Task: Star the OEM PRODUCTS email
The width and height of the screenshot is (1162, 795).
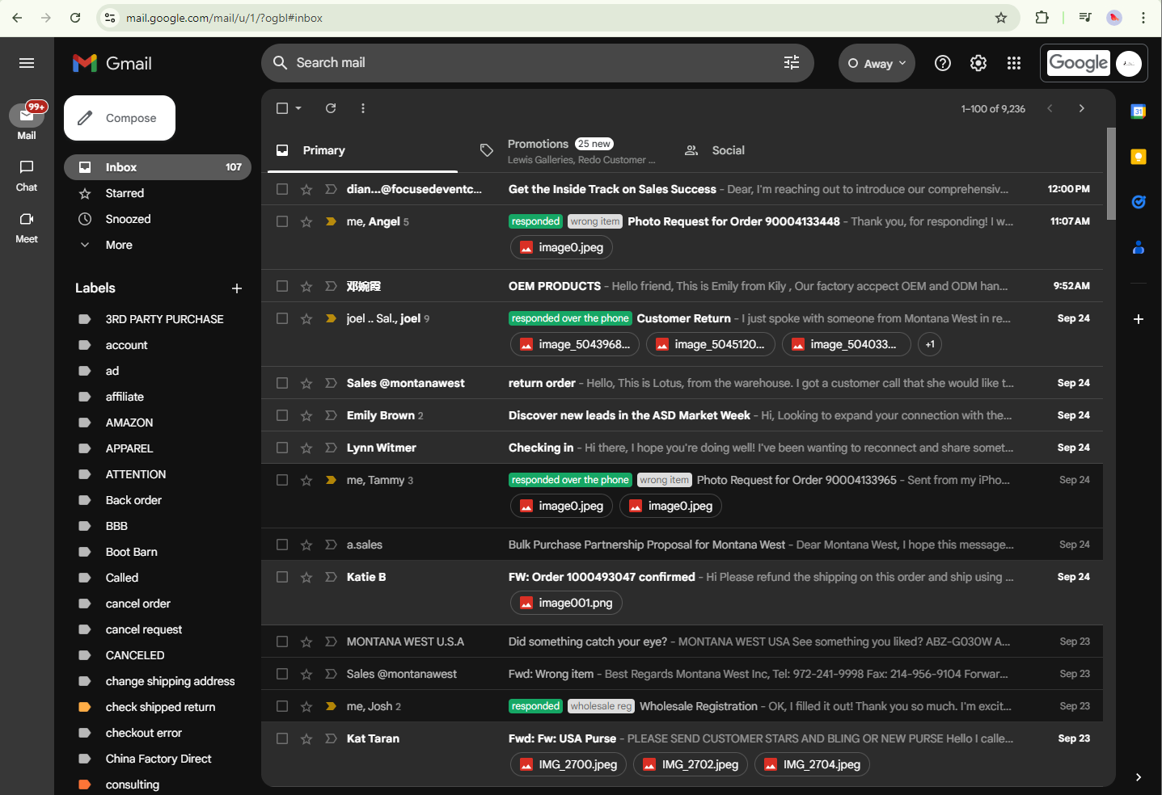Action: click(x=306, y=286)
